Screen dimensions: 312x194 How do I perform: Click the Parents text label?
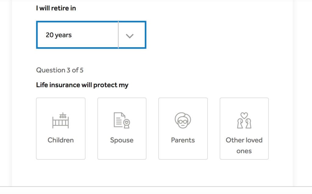click(x=183, y=140)
